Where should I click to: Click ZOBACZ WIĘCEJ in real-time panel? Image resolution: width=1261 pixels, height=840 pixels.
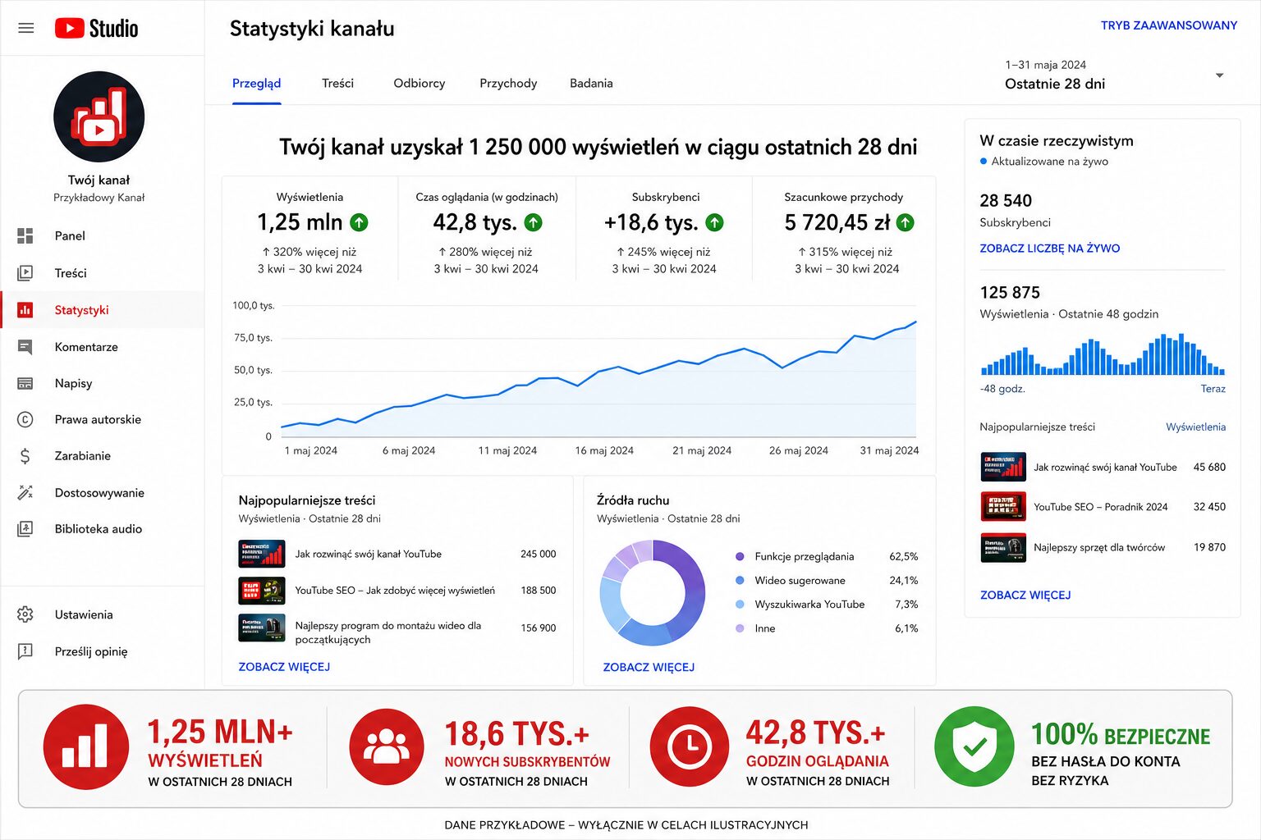(x=1025, y=595)
